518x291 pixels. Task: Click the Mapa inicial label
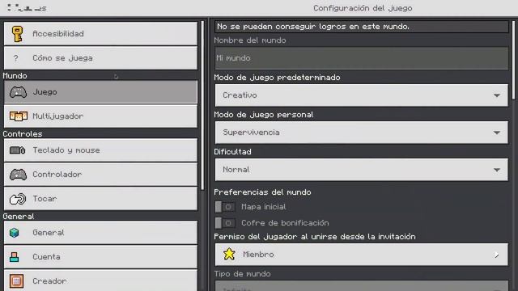(x=263, y=207)
